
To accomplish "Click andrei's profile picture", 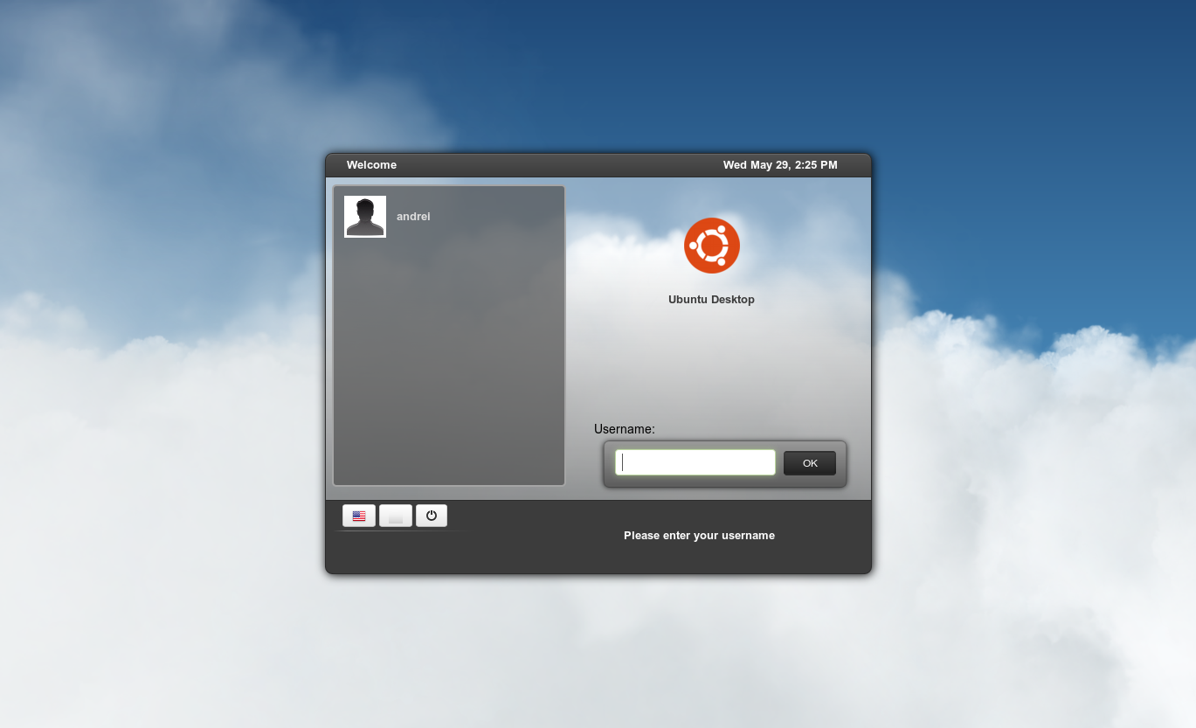I will click(364, 216).
